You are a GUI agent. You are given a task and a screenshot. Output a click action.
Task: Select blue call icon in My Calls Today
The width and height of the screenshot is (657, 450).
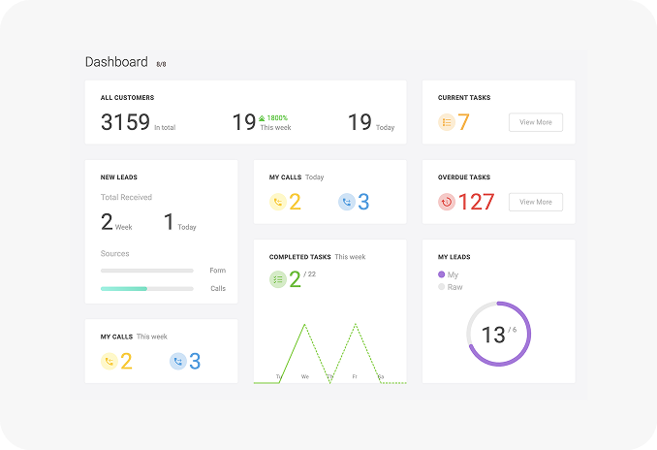(x=347, y=202)
